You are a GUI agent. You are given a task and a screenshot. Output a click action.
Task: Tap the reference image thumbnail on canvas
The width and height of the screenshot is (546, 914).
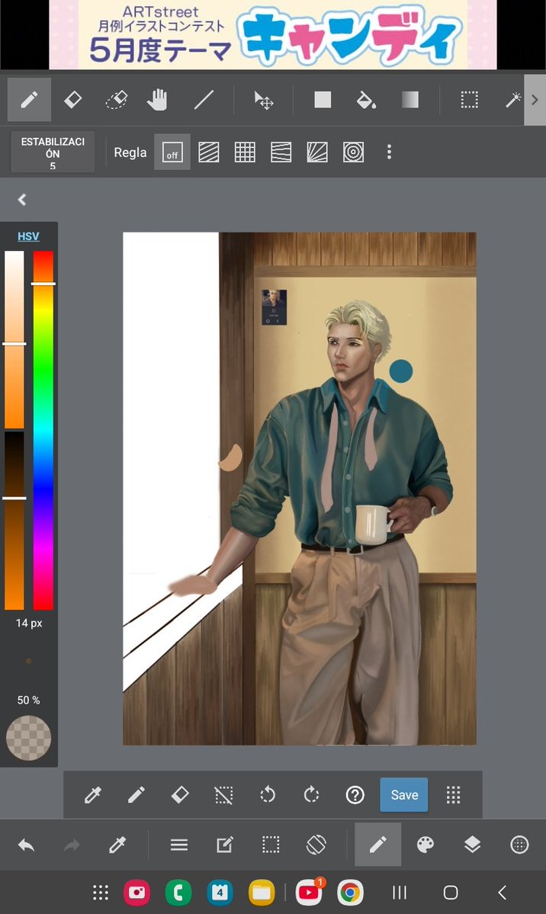275,307
